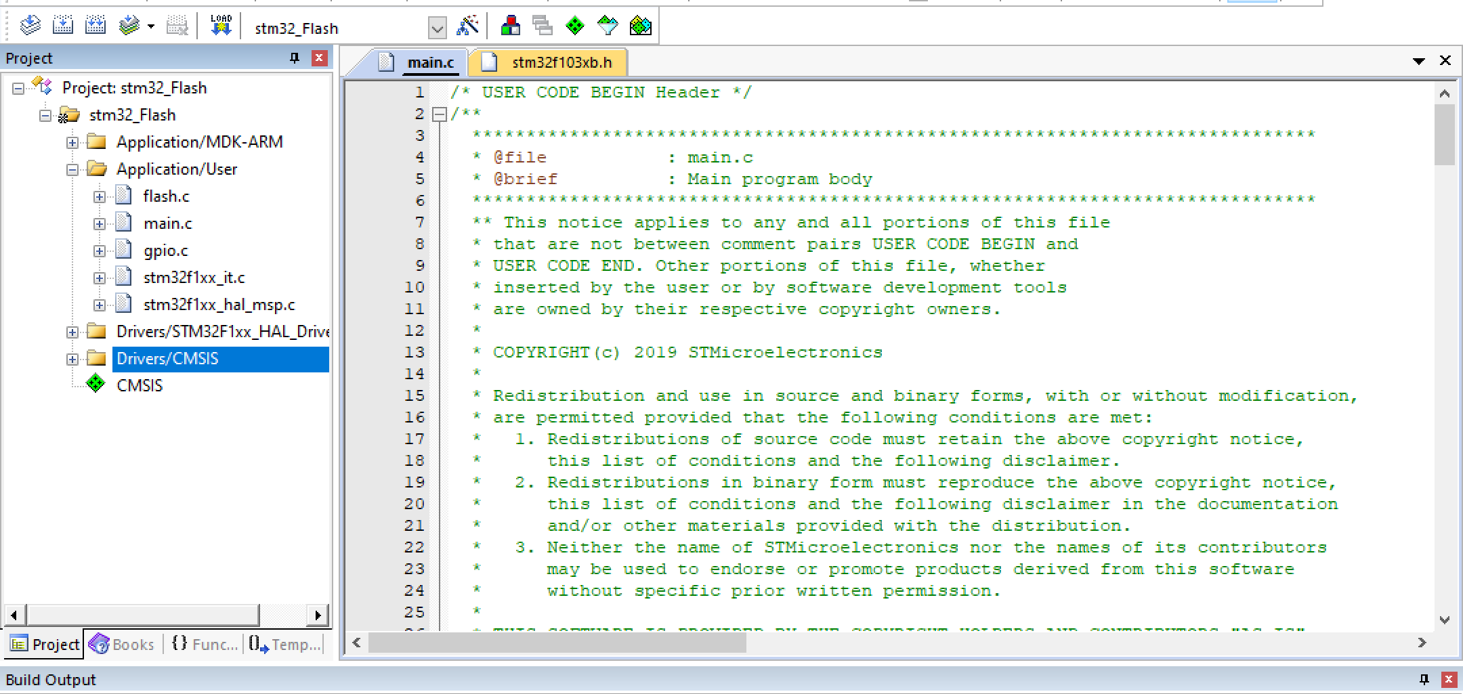Expand the Drivers/STM32F1xx_HAL_Driver folder
Viewport: 1463px width, 694px height.
[72, 332]
